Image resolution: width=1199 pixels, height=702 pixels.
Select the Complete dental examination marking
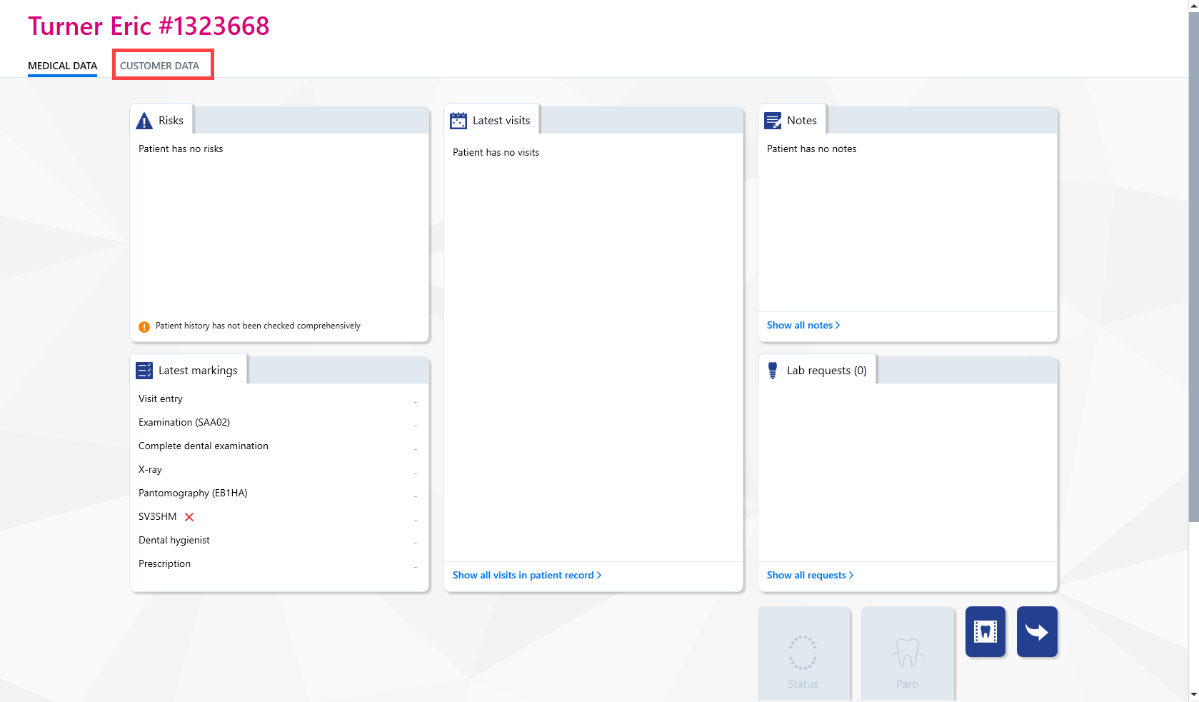279,446
